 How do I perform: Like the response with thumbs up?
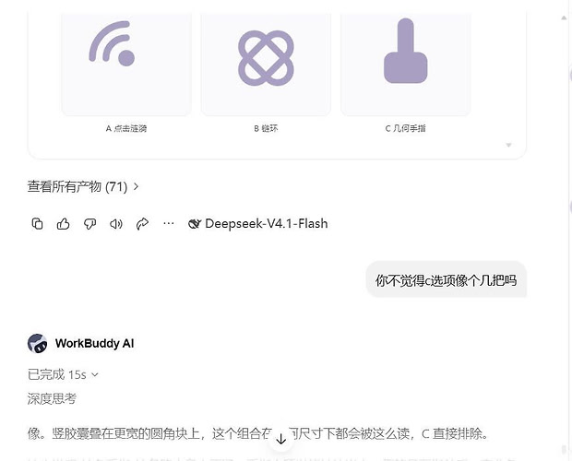64,223
